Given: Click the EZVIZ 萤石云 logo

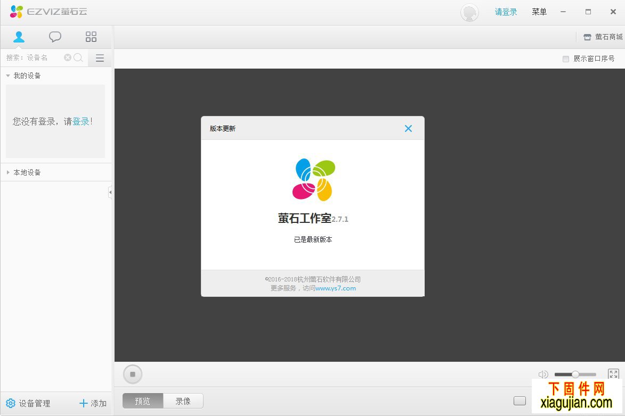Looking at the screenshot, I should pos(48,12).
